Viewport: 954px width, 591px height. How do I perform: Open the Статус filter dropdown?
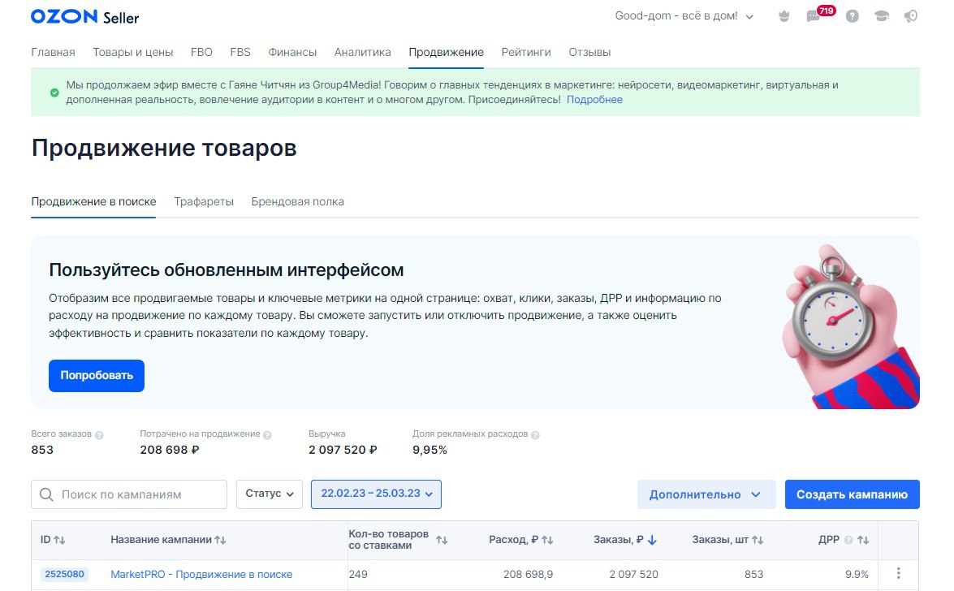tap(270, 494)
